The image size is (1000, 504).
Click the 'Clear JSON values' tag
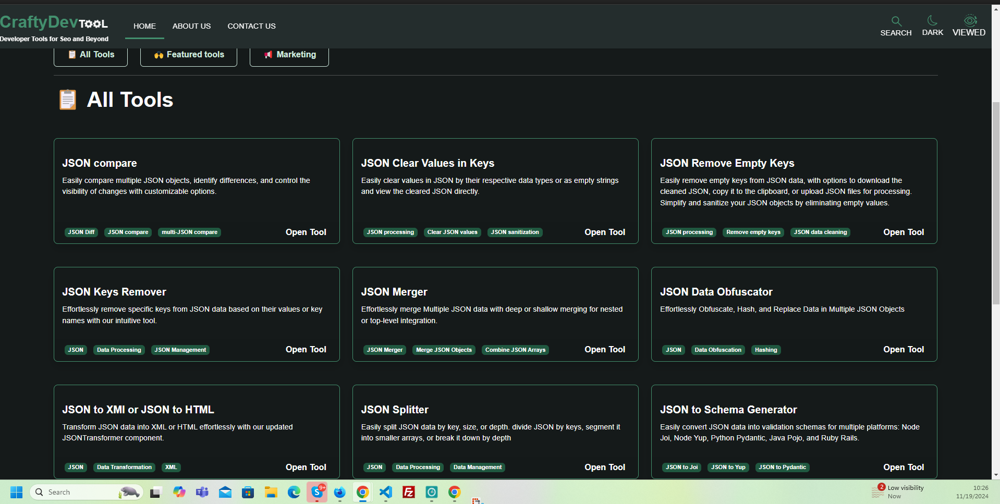453,232
